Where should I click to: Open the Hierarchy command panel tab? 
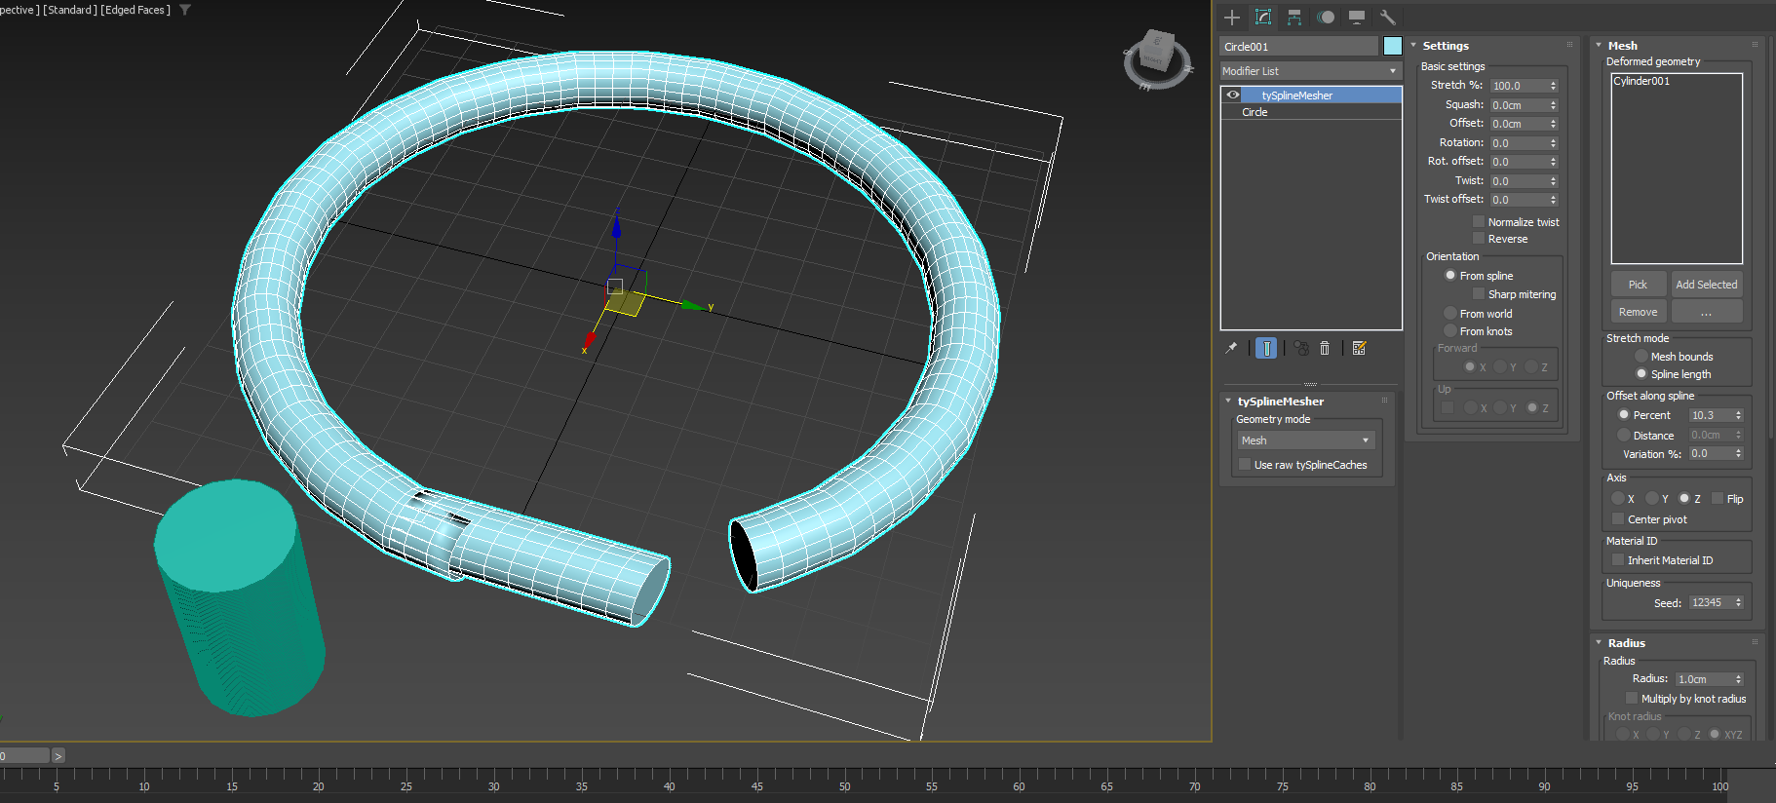coord(1294,18)
